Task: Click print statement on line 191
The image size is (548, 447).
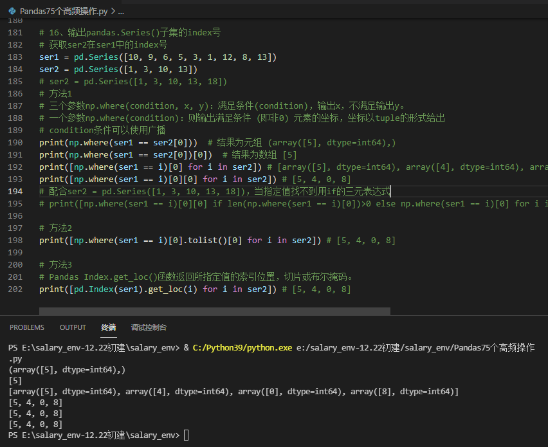Action: click(126, 155)
